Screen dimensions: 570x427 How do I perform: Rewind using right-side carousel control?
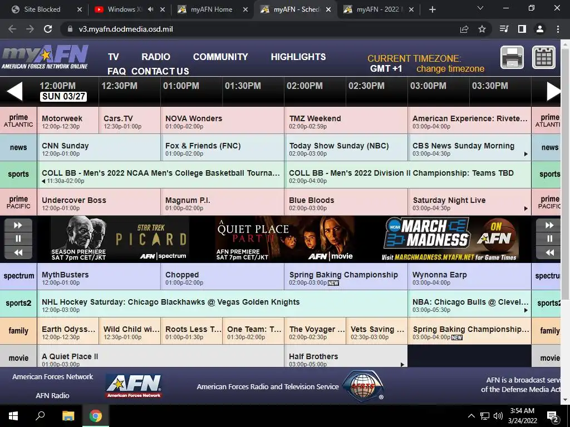(549, 252)
